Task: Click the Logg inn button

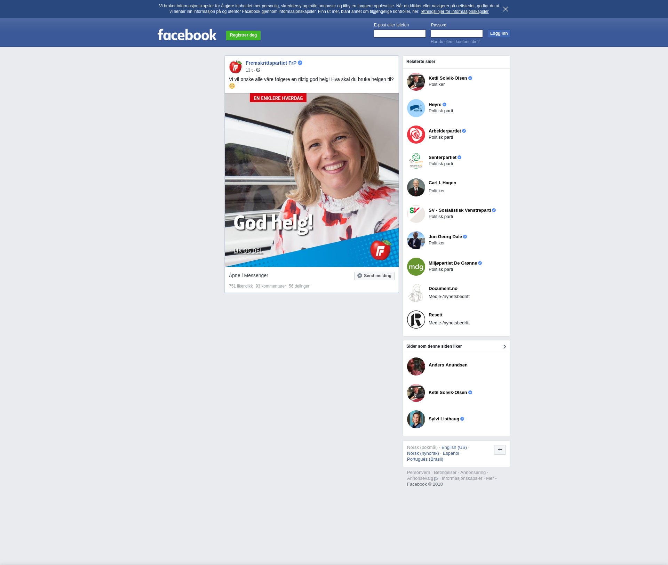Action: [x=499, y=33]
